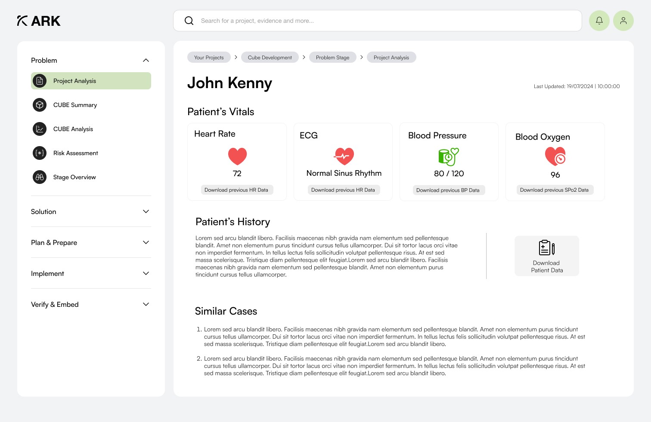Click the John Kenny patient name
Screen dimensions: 651x422
pyautogui.click(x=230, y=83)
